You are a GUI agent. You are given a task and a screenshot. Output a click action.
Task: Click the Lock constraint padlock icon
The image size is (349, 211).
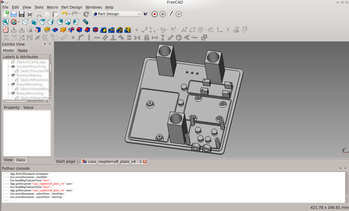147,38
